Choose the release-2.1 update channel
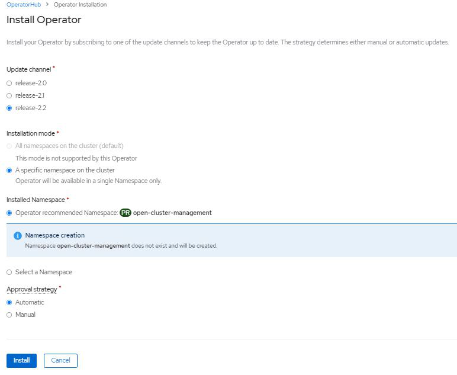The image size is (457, 375). (x=9, y=95)
